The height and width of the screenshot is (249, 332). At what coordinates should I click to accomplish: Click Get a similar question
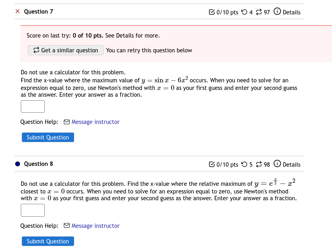pyautogui.click(x=65, y=50)
